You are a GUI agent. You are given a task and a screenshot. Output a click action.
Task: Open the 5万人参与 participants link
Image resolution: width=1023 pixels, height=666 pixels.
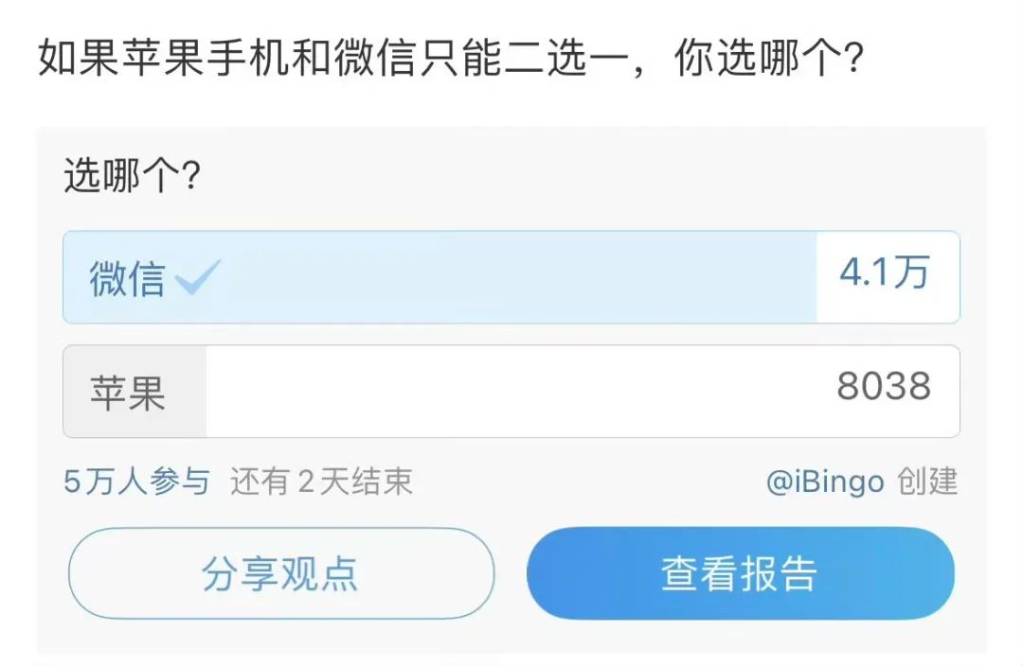click(x=136, y=482)
